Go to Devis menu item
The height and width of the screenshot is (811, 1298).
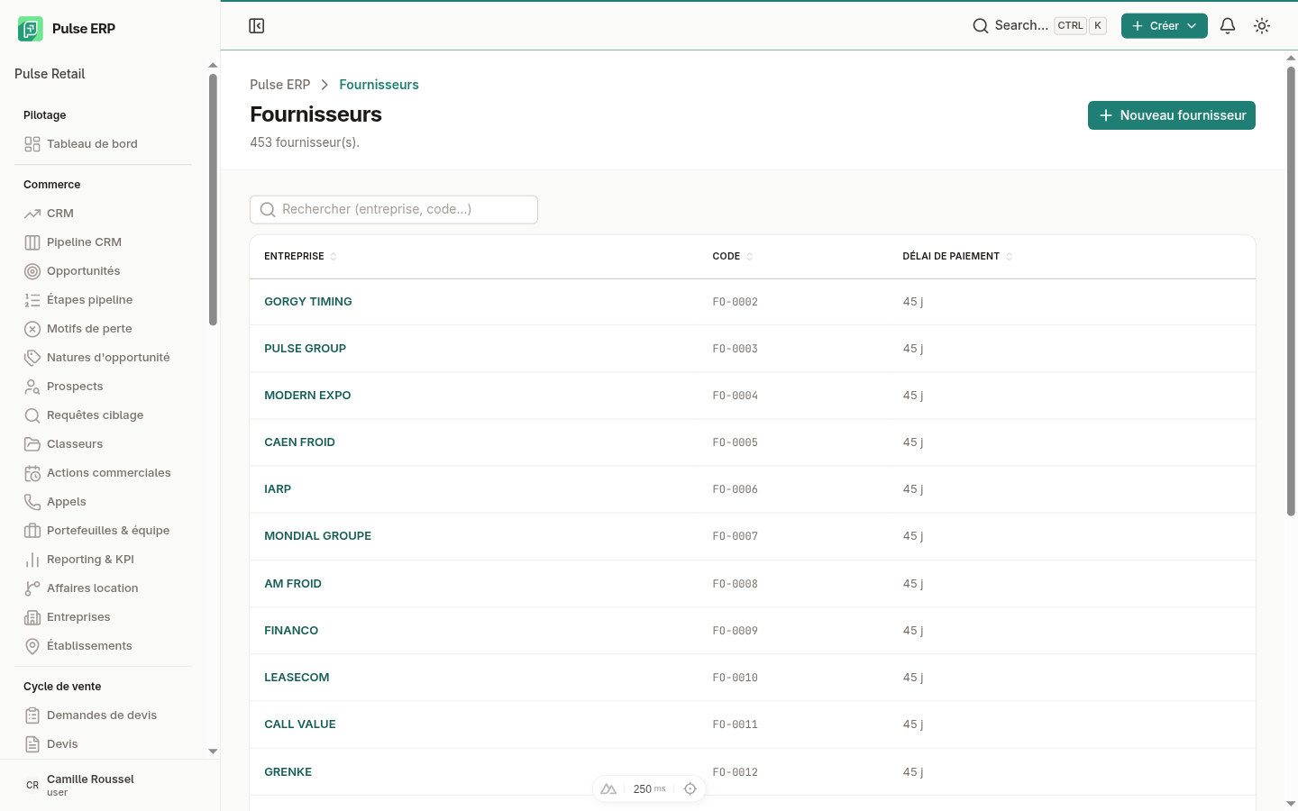[x=62, y=744]
